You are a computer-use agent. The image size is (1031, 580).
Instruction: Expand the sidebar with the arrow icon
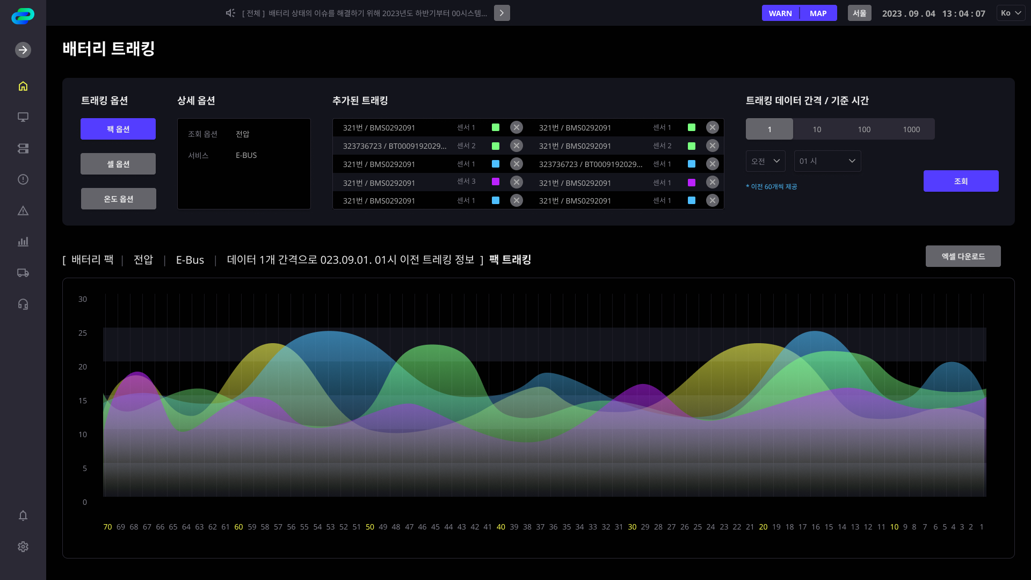pos(23,50)
